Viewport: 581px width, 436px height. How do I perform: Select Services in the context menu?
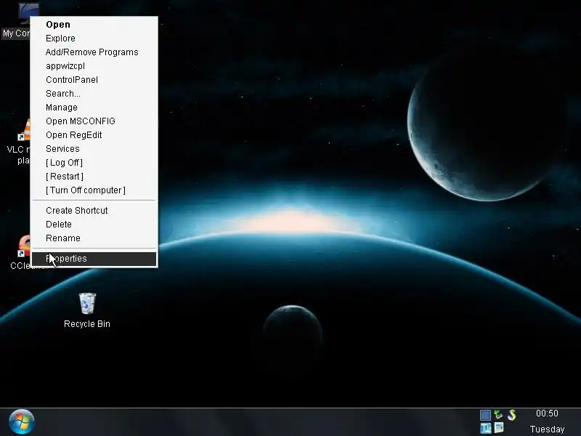94,149
